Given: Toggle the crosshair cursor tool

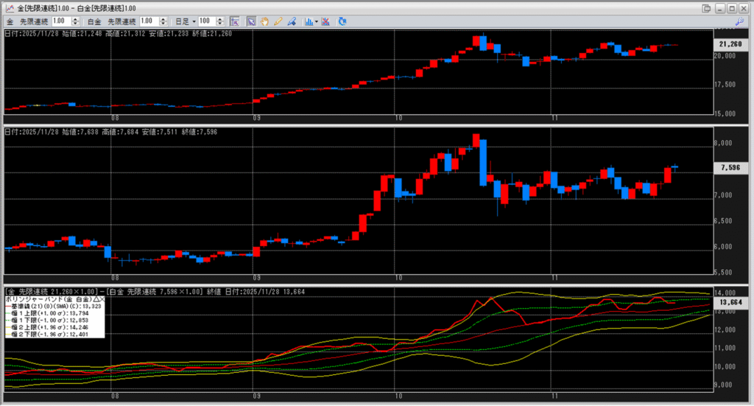Looking at the screenshot, I should [x=235, y=21].
